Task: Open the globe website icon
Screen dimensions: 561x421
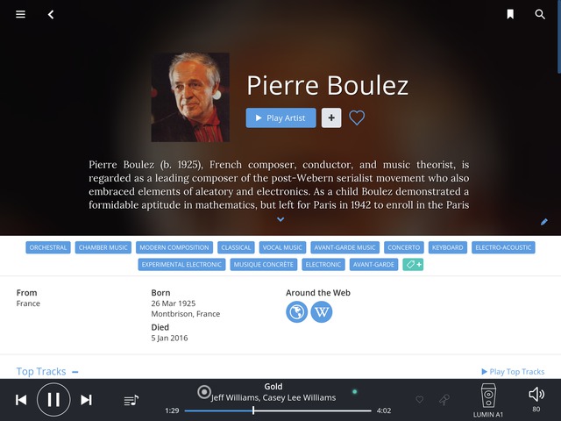Action: tap(296, 312)
